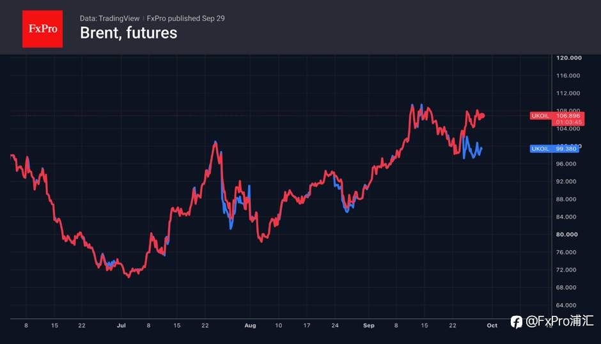
Task: Click the 112.000 price axis label
Action: [x=568, y=93]
